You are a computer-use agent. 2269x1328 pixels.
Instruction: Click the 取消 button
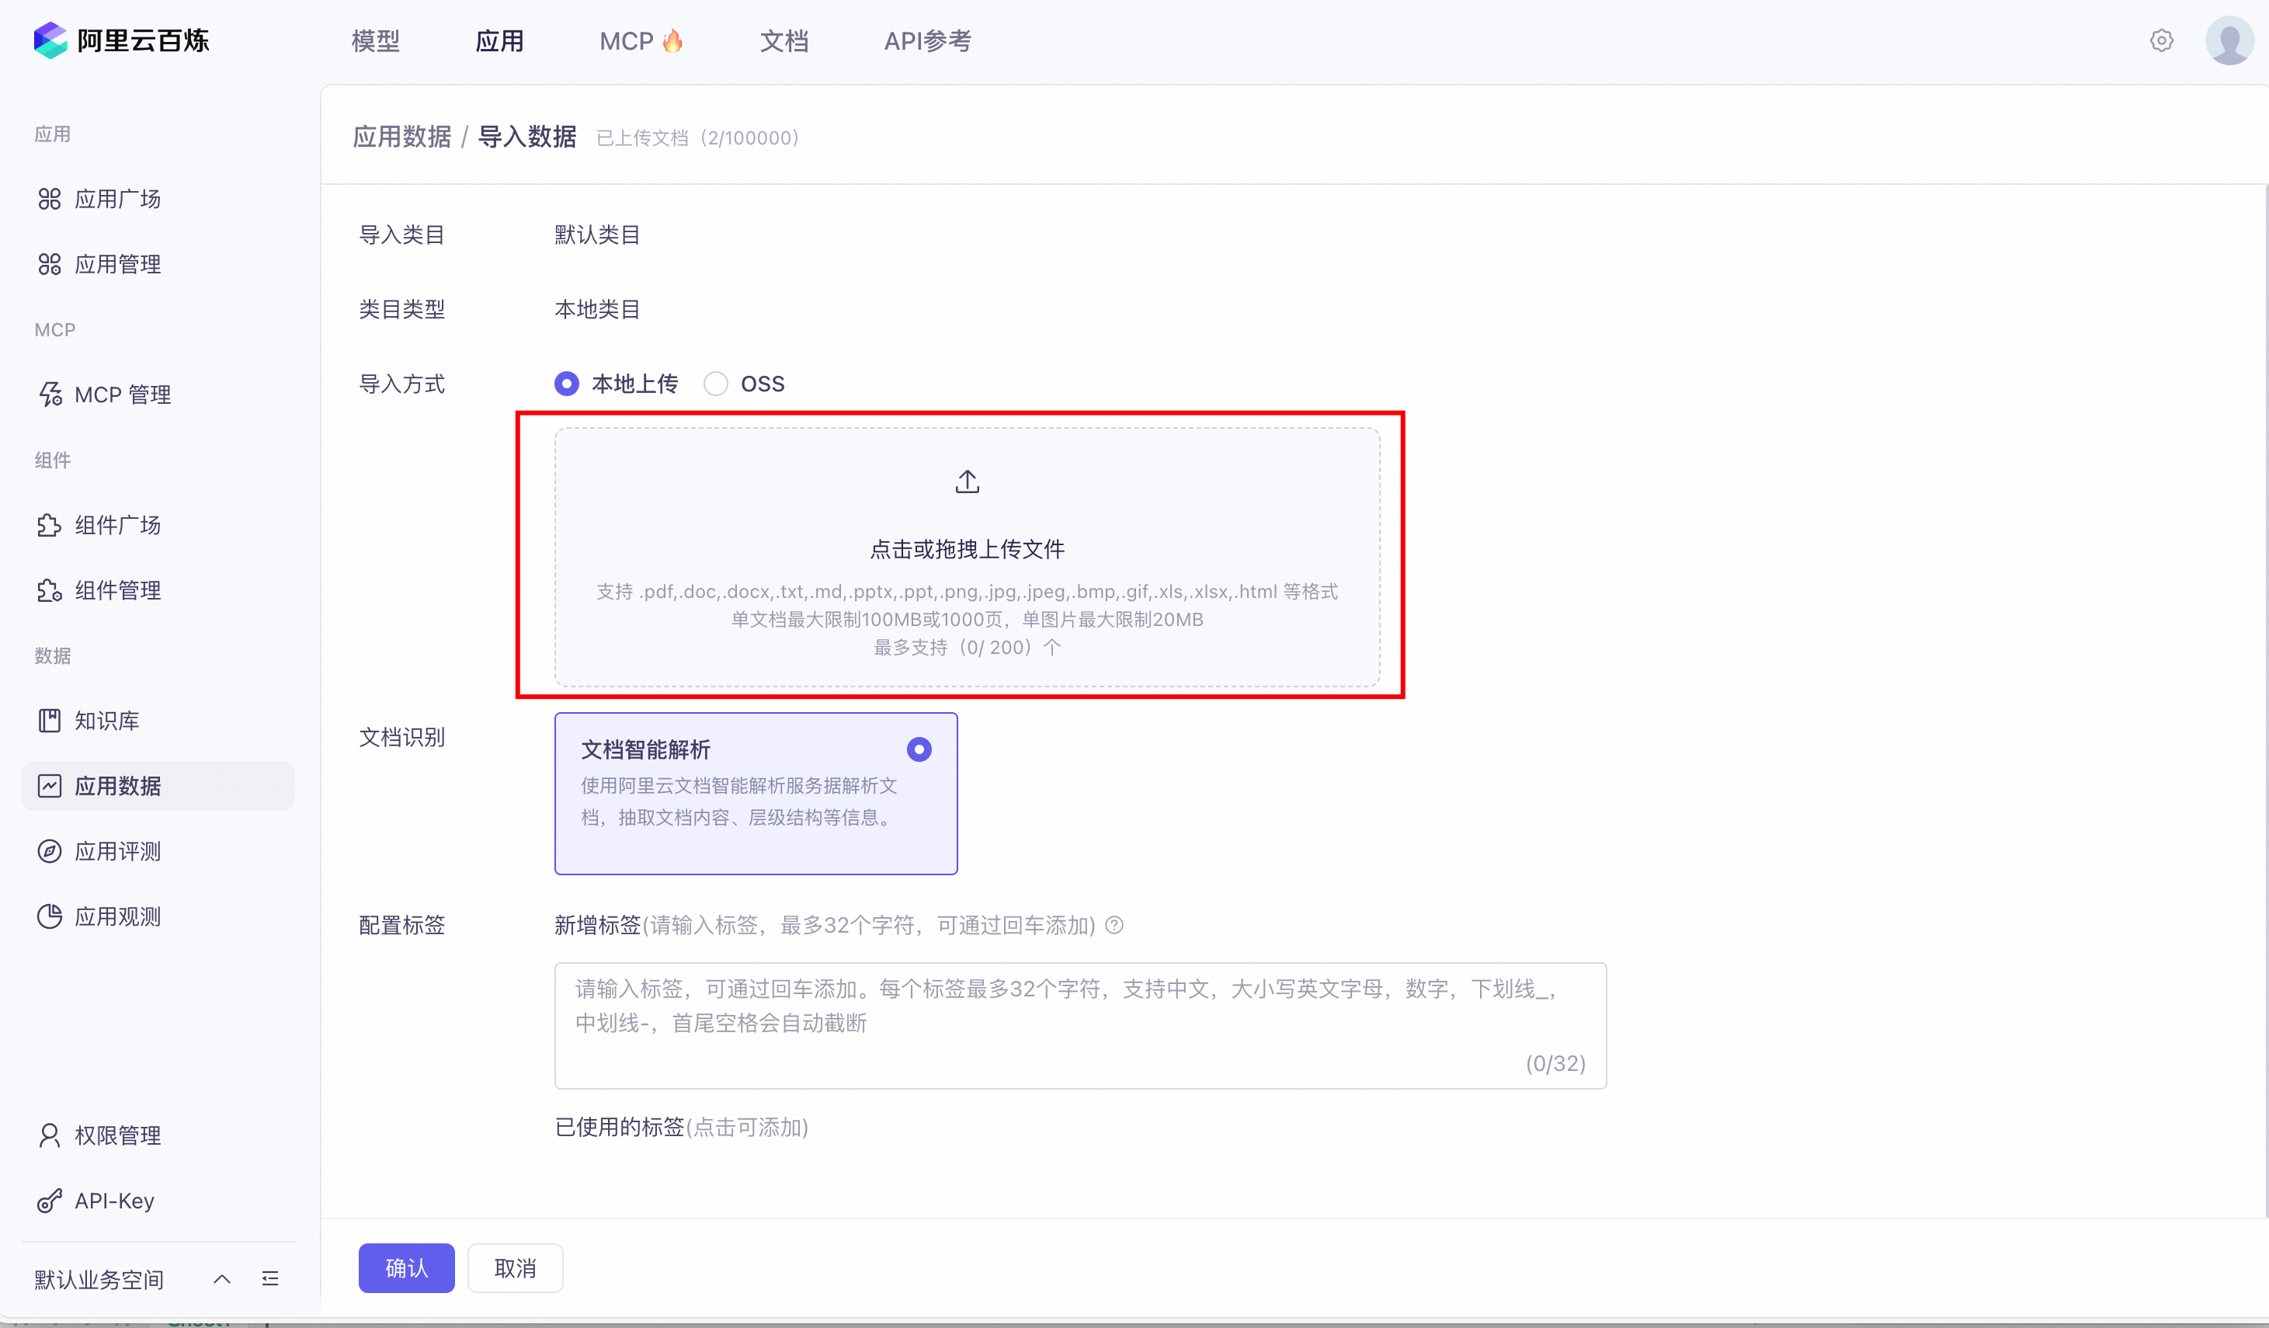(x=515, y=1267)
